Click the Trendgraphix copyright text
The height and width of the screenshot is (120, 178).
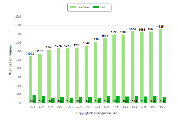(x=97, y=113)
